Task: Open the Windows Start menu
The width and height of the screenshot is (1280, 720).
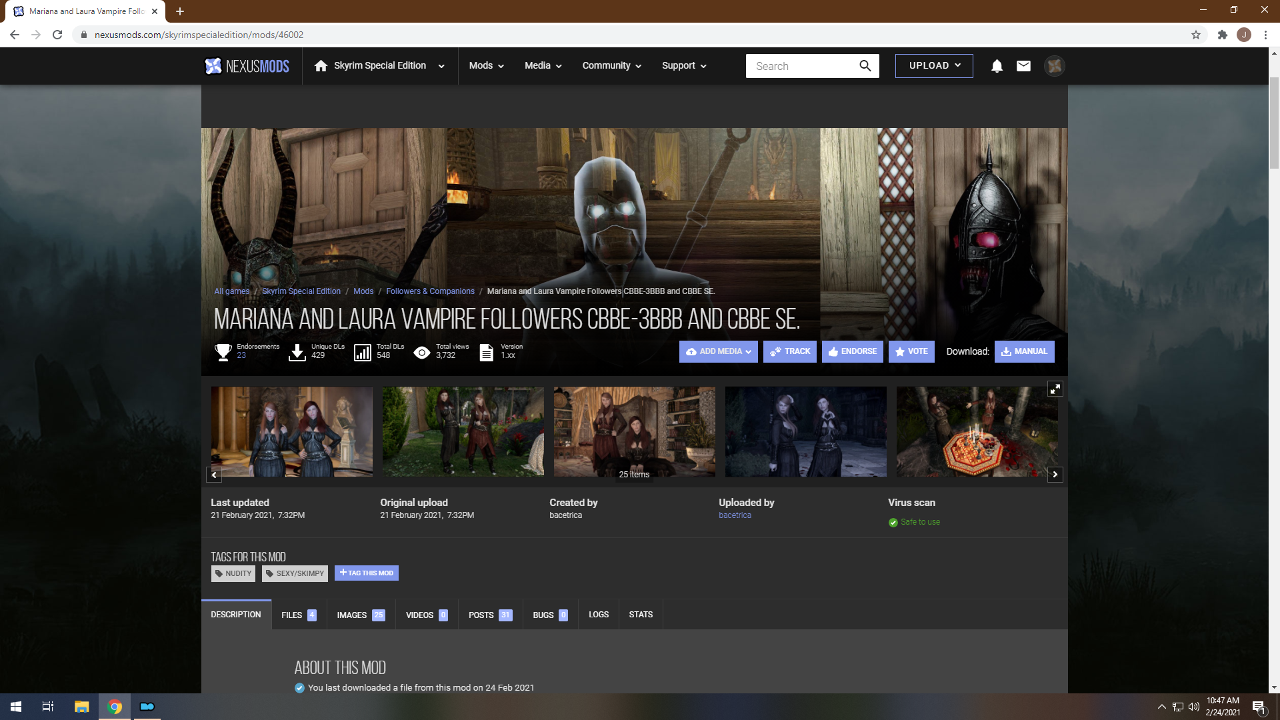Action: [16, 707]
